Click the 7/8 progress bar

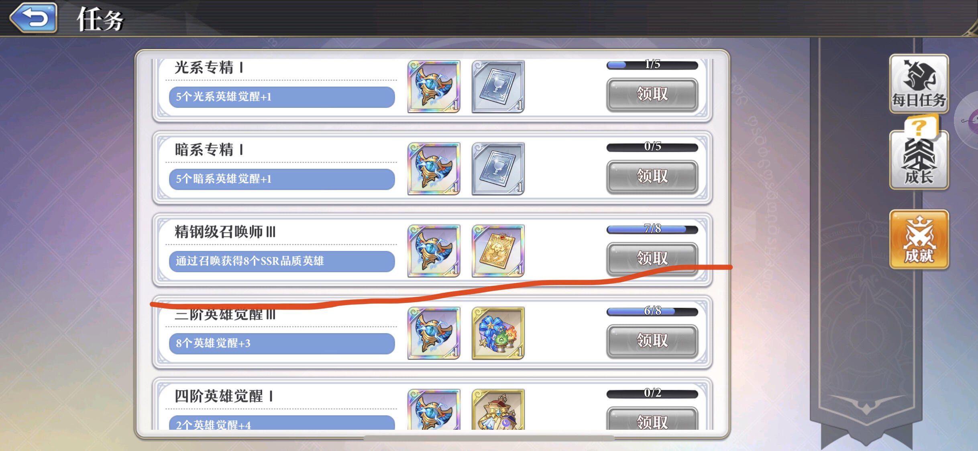(652, 229)
